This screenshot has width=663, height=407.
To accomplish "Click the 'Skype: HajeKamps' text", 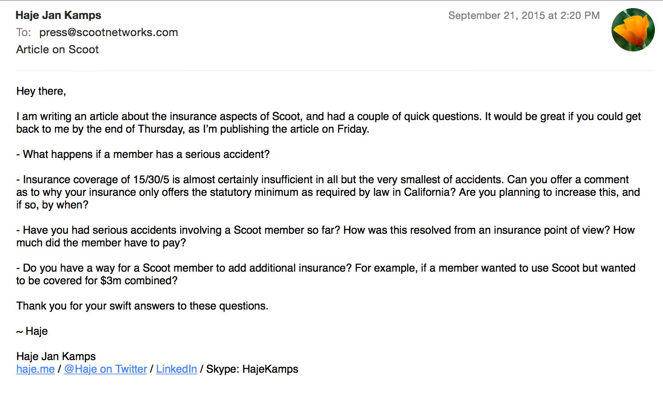I will pyautogui.click(x=252, y=369).
